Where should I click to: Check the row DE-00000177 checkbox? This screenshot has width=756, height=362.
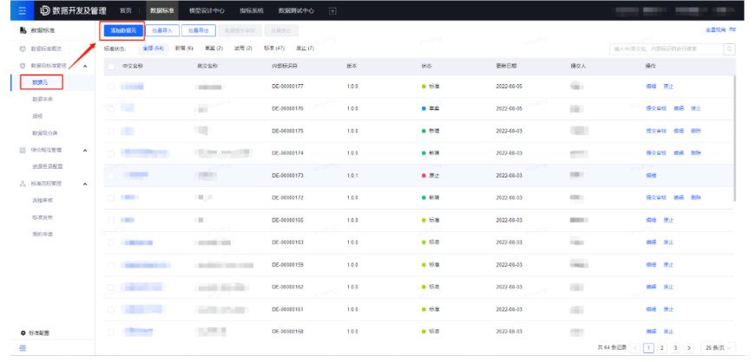click(x=111, y=87)
